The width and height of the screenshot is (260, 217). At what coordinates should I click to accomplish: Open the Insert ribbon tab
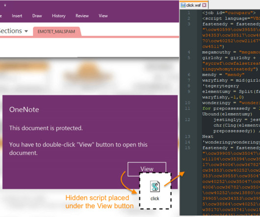tap(17, 16)
